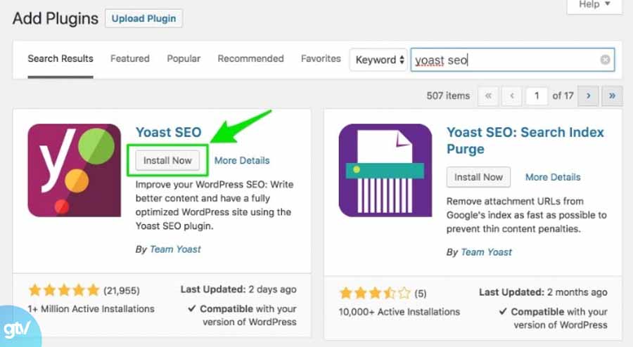Click the first page double-arrow button

coord(488,96)
